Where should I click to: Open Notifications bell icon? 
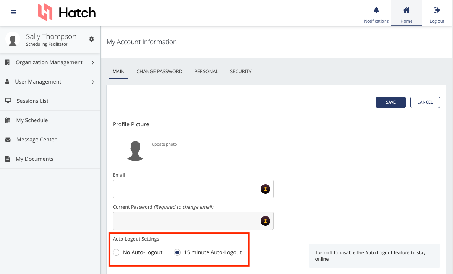tap(376, 10)
